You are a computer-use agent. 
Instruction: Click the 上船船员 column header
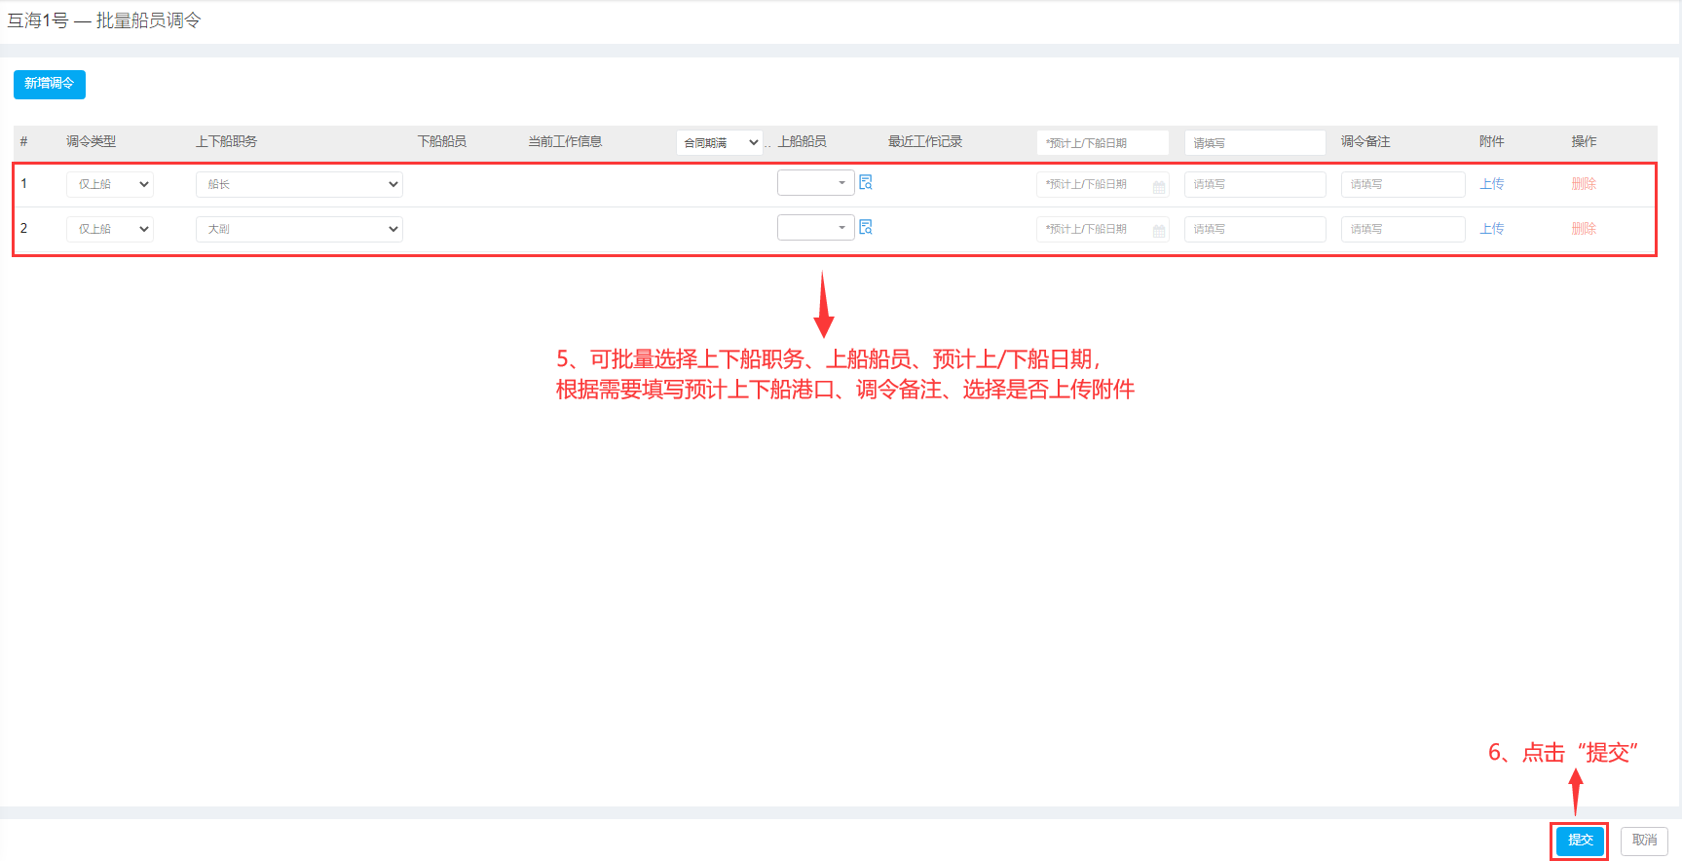pyautogui.click(x=802, y=141)
